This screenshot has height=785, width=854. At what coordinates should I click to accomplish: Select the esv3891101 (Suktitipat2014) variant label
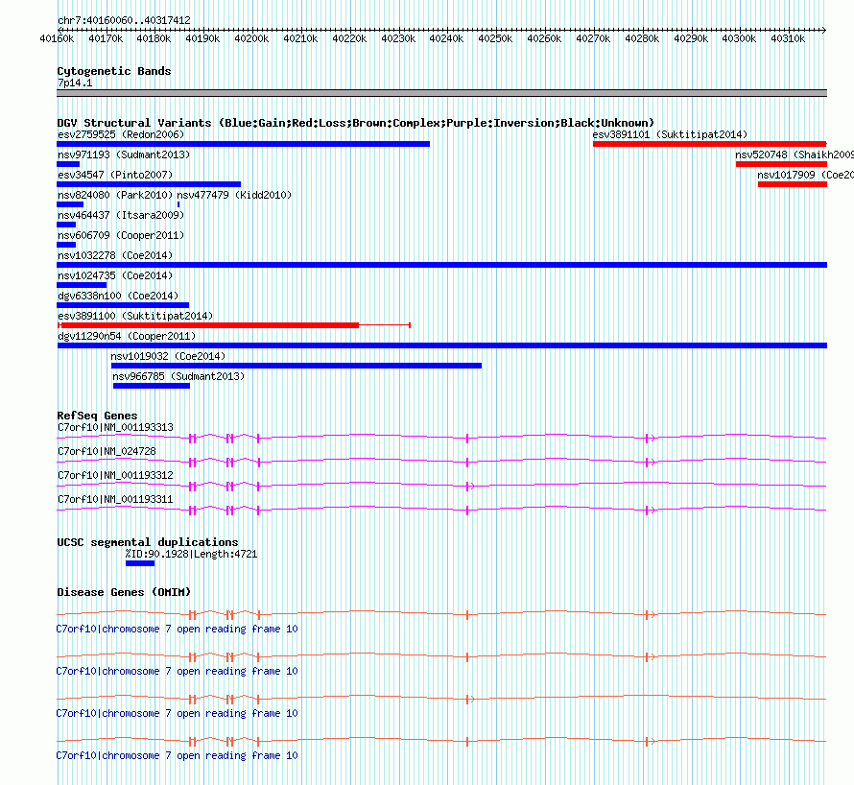670,134
